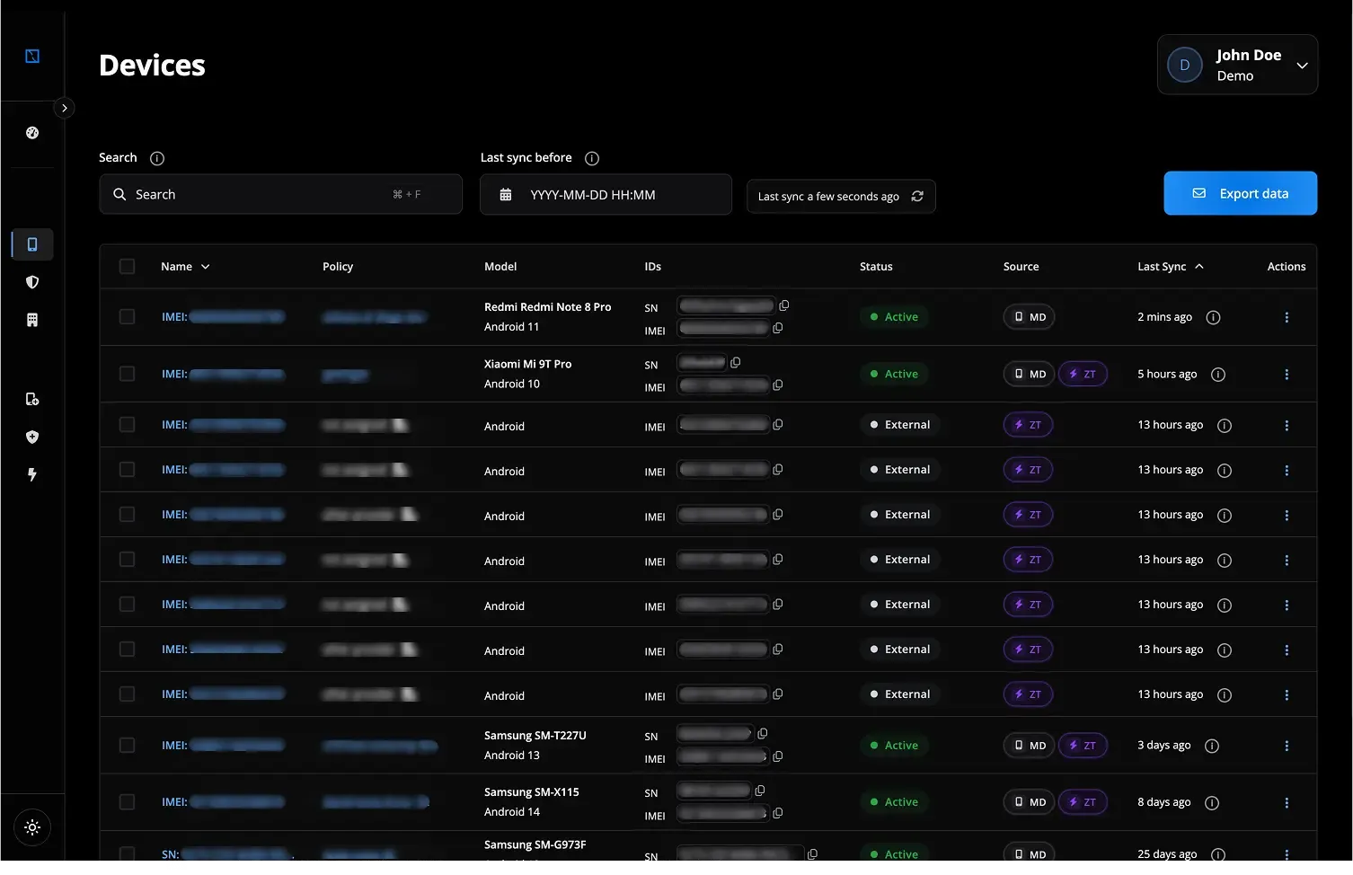
Task: Open the first device IMEI name link
Action: [222, 317]
